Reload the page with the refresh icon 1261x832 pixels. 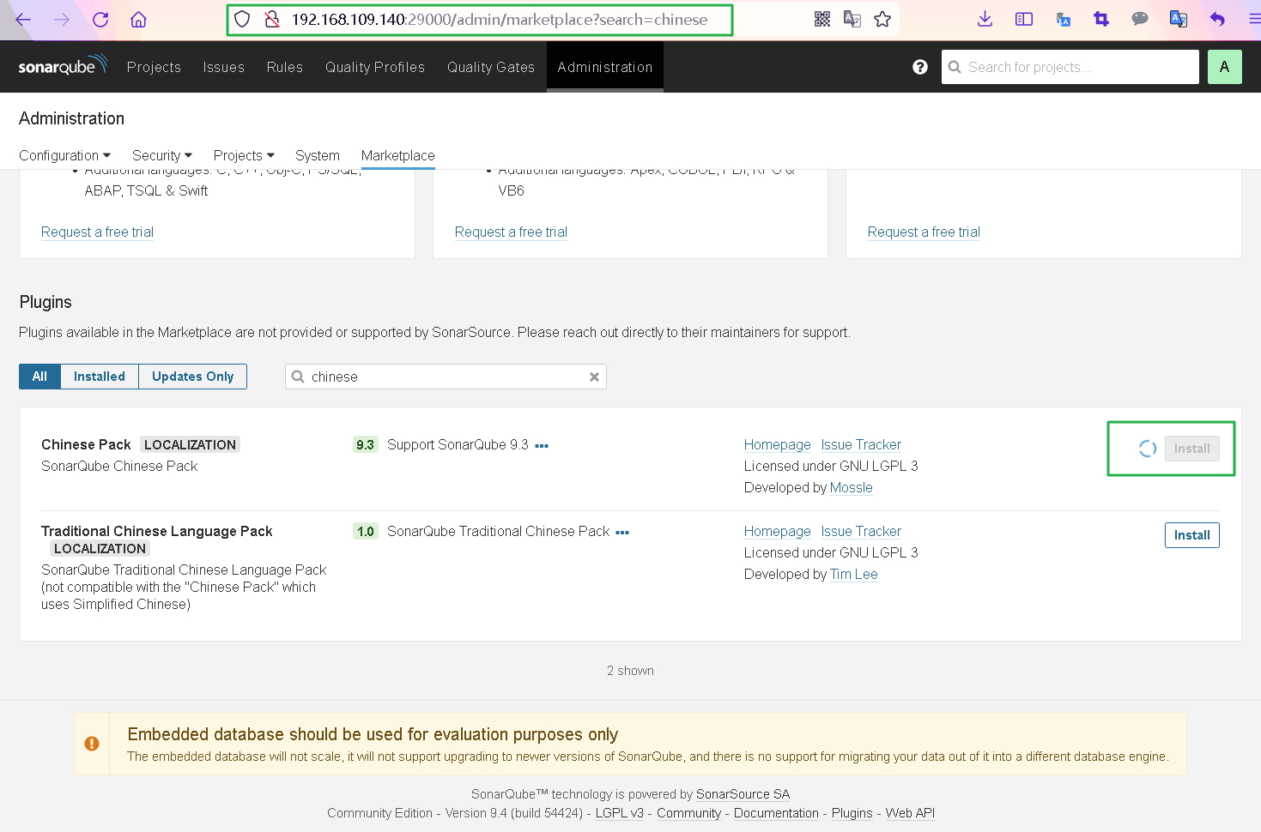pos(100,19)
